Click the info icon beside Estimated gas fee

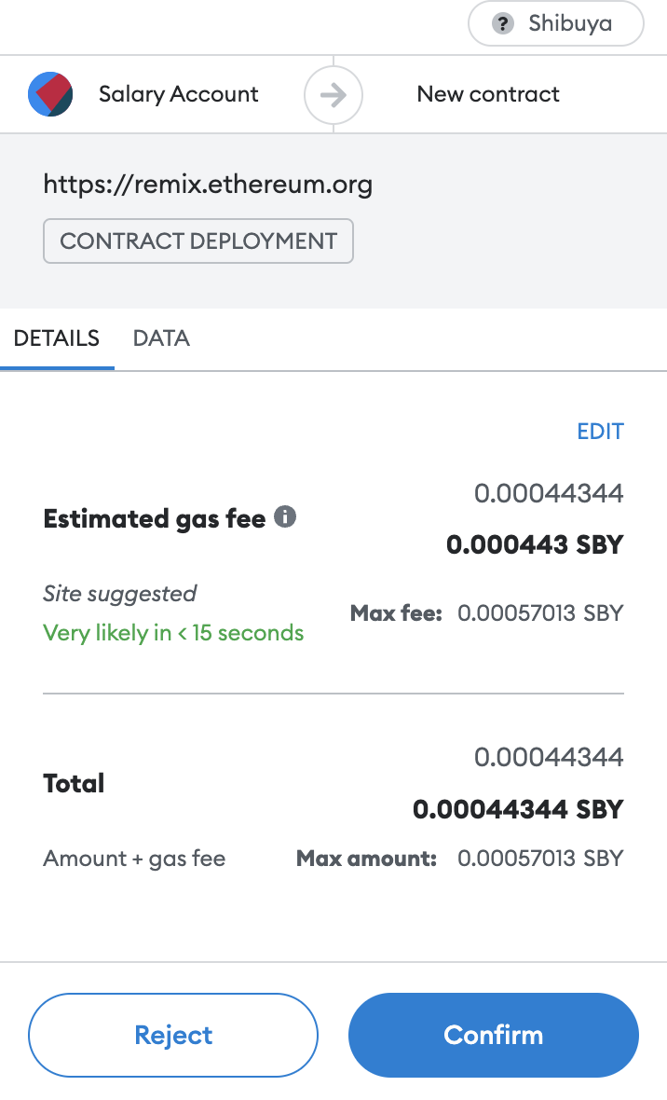(286, 516)
